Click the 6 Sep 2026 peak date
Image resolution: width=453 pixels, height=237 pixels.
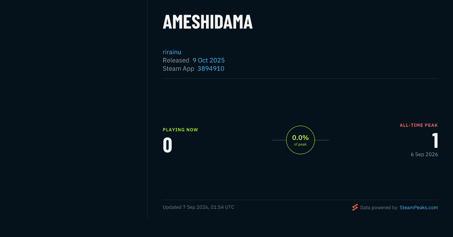[x=424, y=154]
